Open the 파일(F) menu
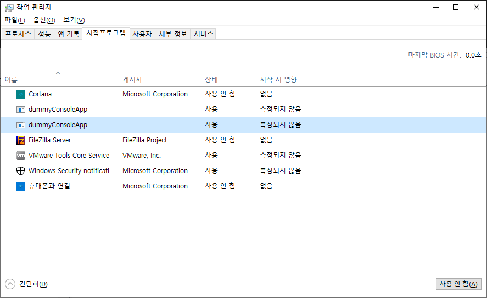The image size is (487, 298). click(x=15, y=20)
